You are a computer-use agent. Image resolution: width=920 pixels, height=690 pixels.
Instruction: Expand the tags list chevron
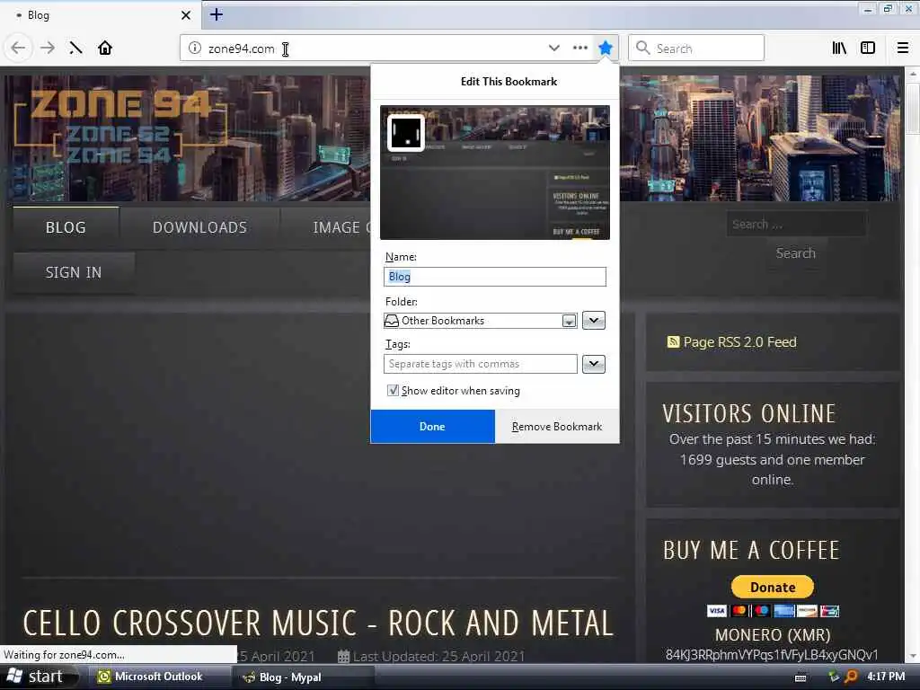coord(593,364)
